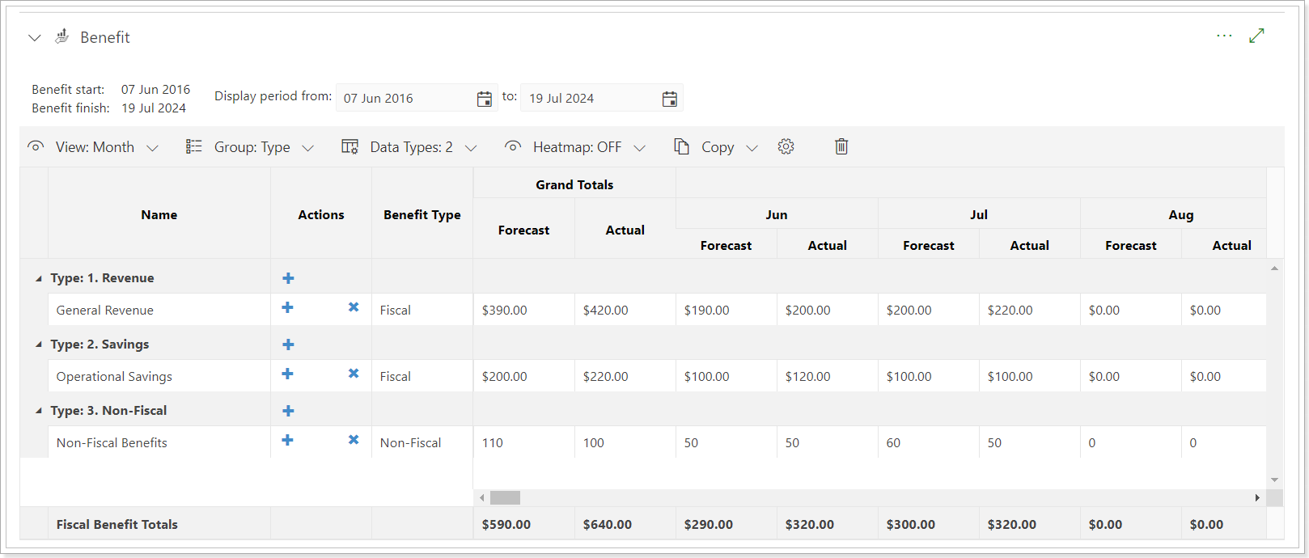Open the Data Types: 2 dropdown
This screenshot has height=558, width=1309.
tap(409, 147)
